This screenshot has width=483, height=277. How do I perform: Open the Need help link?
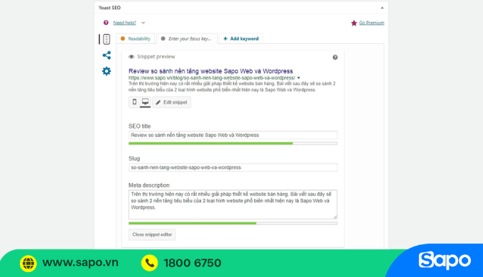tap(124, 23)
